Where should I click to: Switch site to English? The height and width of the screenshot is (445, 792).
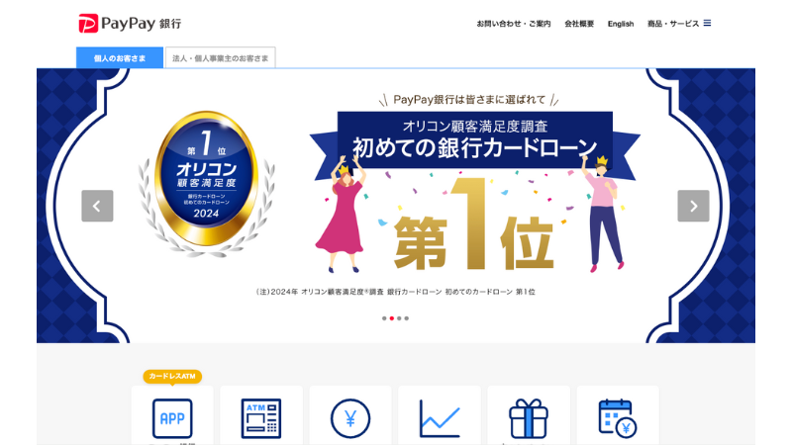[x=621, y=24]
